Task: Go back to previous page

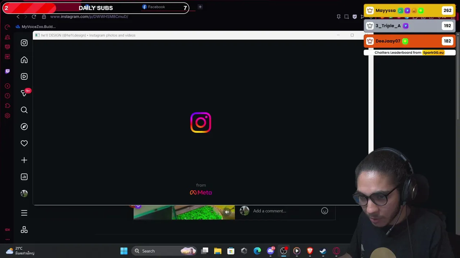Action: point(18,16)
